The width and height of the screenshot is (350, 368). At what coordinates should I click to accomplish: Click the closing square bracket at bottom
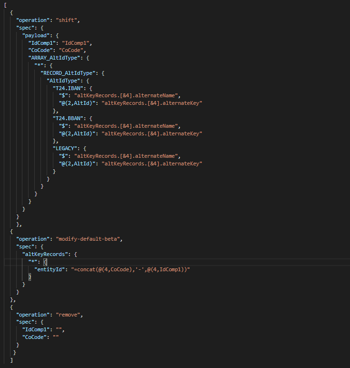click(x=11, y=360)
